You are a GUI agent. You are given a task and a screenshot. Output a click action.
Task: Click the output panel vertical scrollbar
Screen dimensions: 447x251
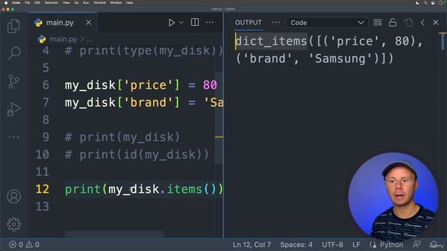click(x=442, y=41)
